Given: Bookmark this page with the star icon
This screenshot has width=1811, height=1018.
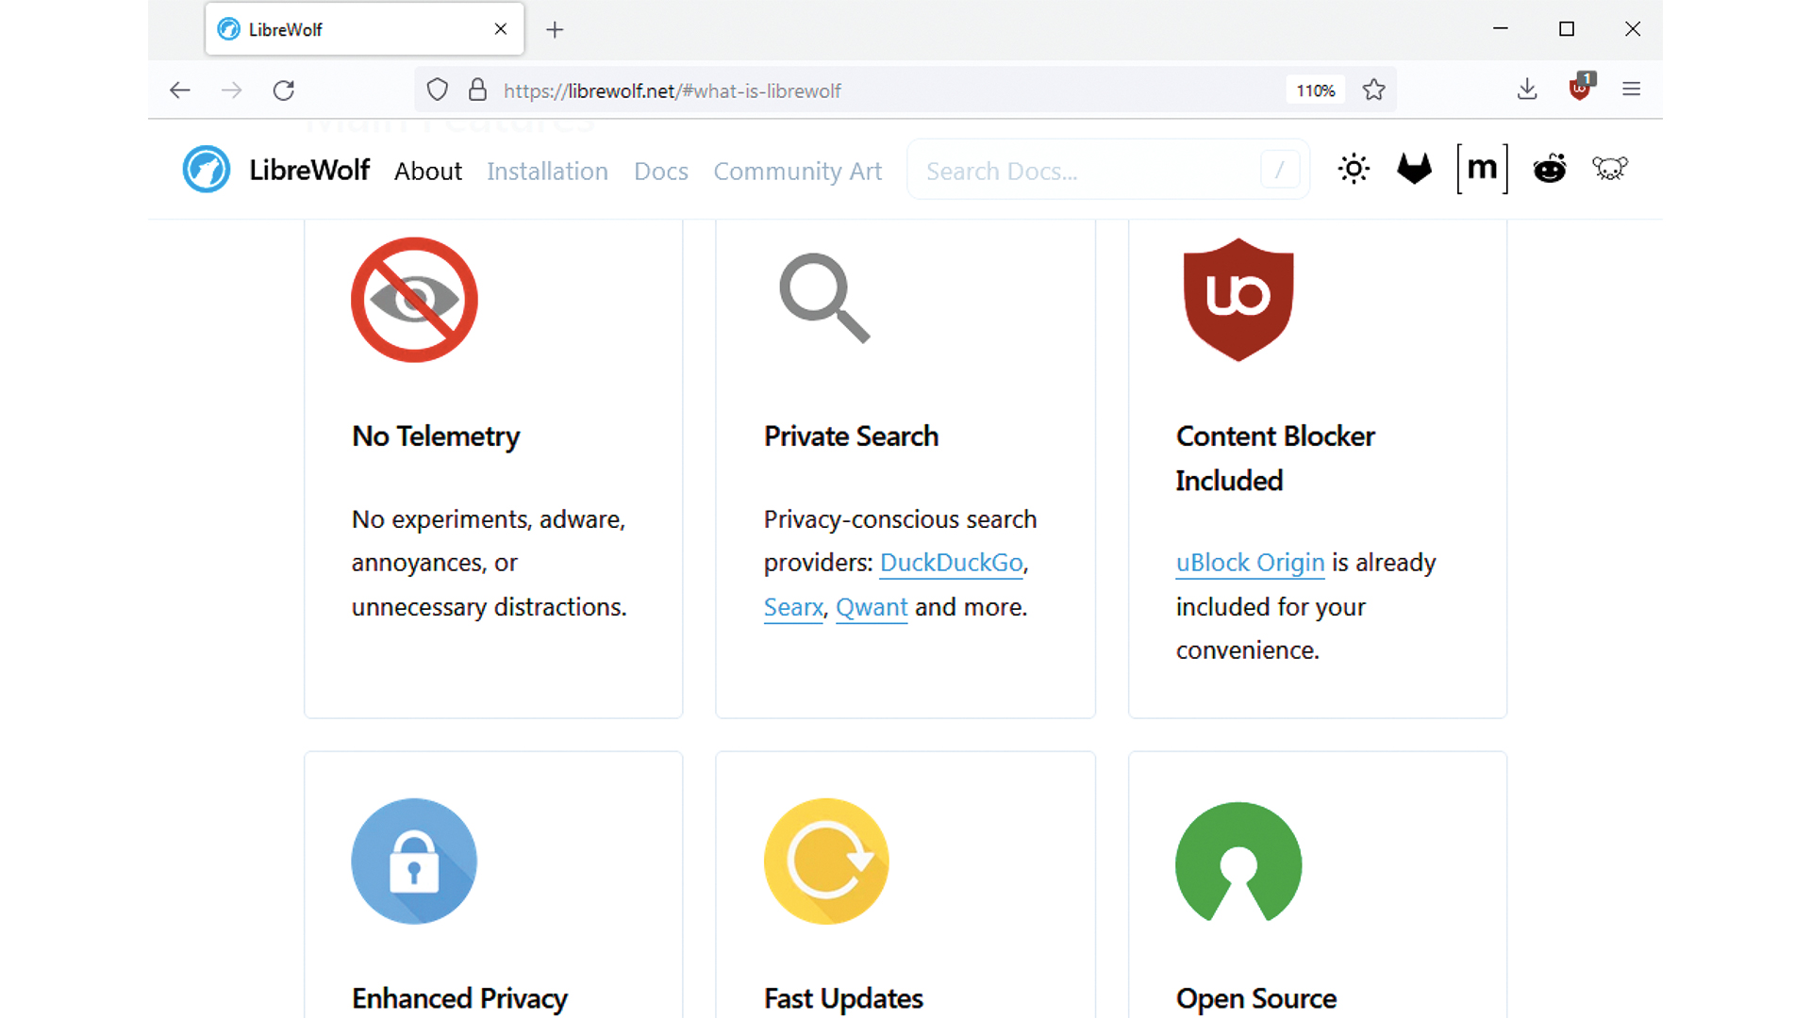Looking at the screenshot, I should tap(1373, 90).
